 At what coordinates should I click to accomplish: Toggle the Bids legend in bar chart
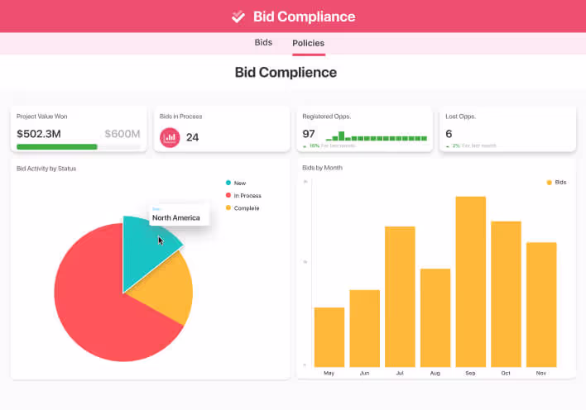click(x=555, y=182)
